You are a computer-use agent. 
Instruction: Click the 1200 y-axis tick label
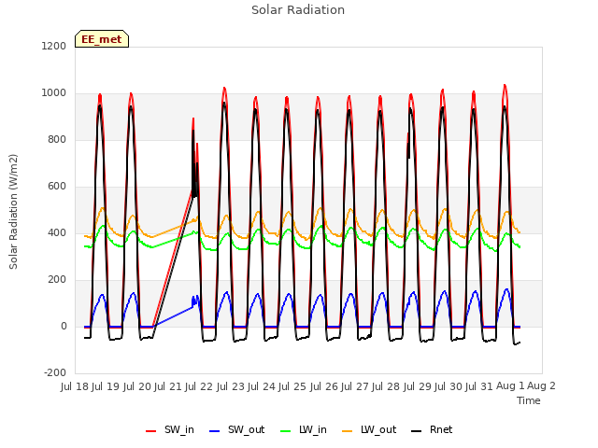[54, 46]
